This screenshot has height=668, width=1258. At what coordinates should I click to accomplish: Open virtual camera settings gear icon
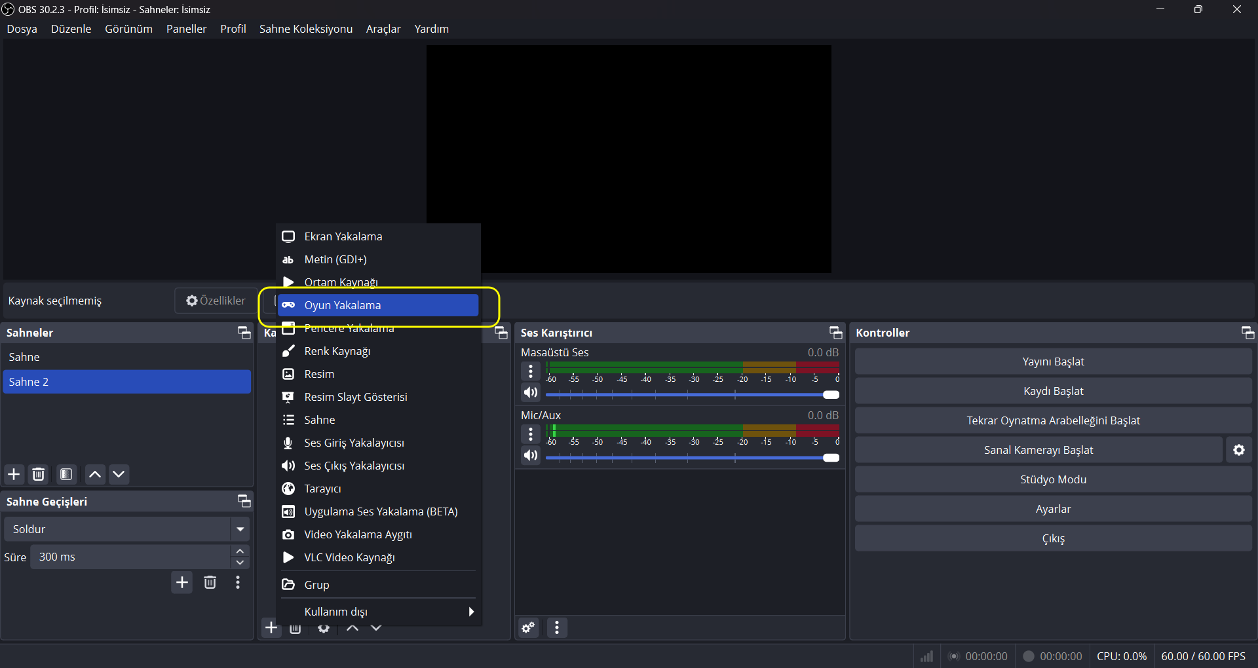[x=1238, y=450]
